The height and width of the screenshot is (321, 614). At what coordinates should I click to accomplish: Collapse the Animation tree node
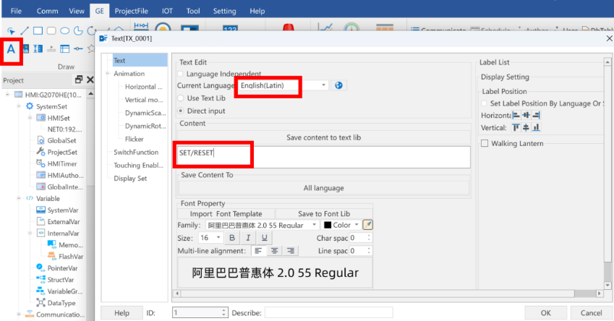(107, 73)
